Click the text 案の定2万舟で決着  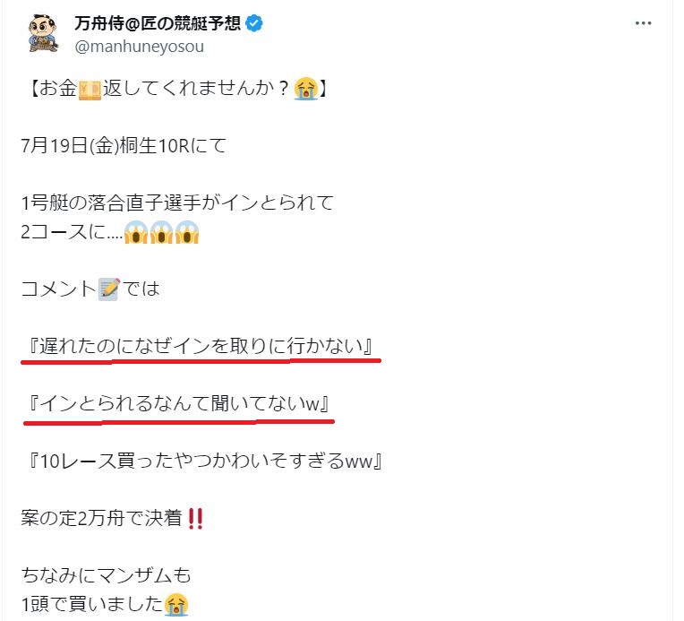point(102,518)
